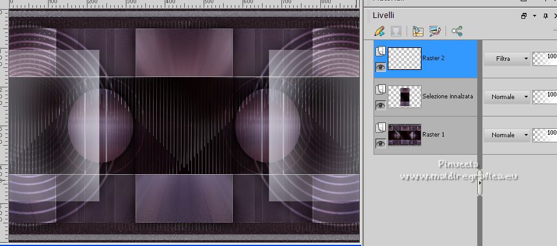Screen dimensions: 557x246
Task: Hide the Raster 2 layer
Action: pos(381,67)
